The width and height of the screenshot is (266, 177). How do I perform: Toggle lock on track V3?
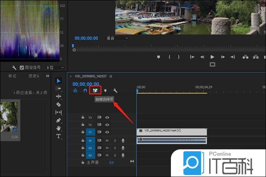[x=83, y=117]
